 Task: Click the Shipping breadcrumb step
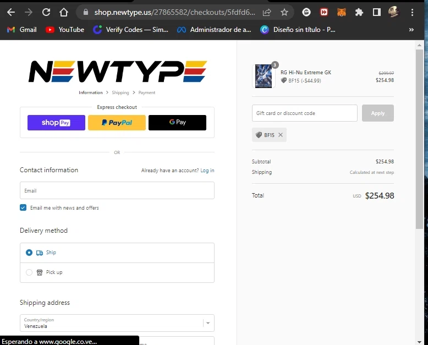(x=120, y=92)
